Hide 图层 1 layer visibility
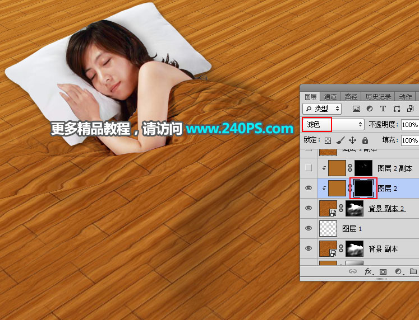Image resolution: width=419 pixels, height=320 pixels. [309, 228]
